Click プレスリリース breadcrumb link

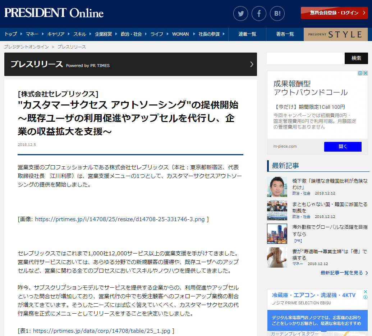72,47
